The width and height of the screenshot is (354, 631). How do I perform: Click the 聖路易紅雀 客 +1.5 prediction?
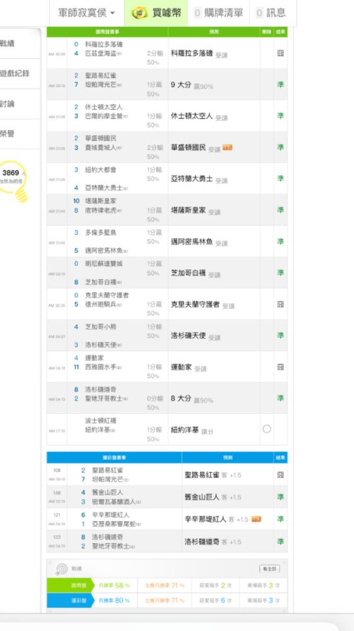click(x=213, y=475)
